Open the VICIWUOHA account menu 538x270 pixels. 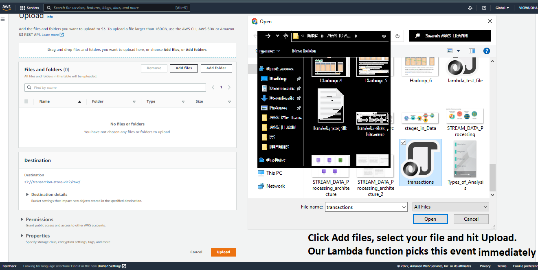pyautogui.click(x=528, y=8)
